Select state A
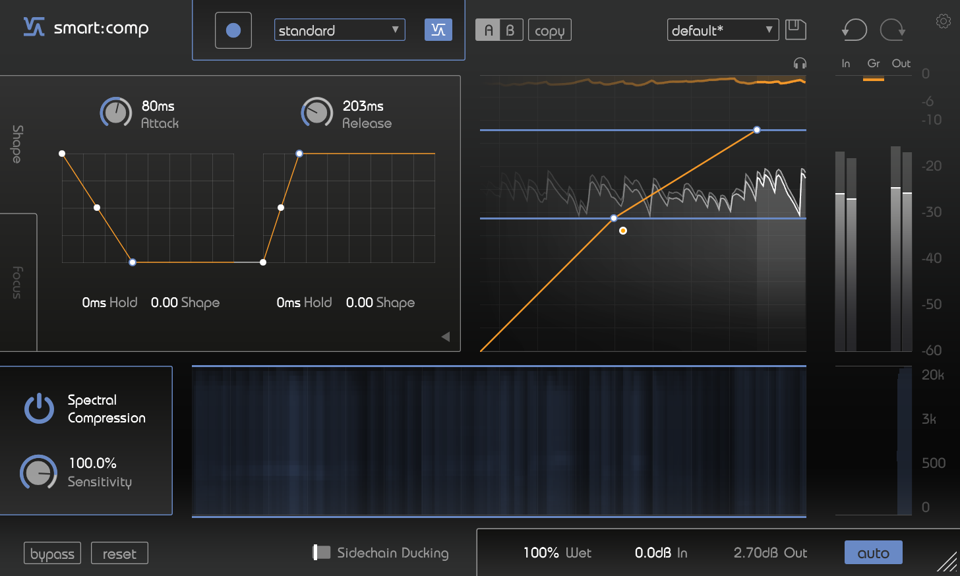 pos(488,30)
